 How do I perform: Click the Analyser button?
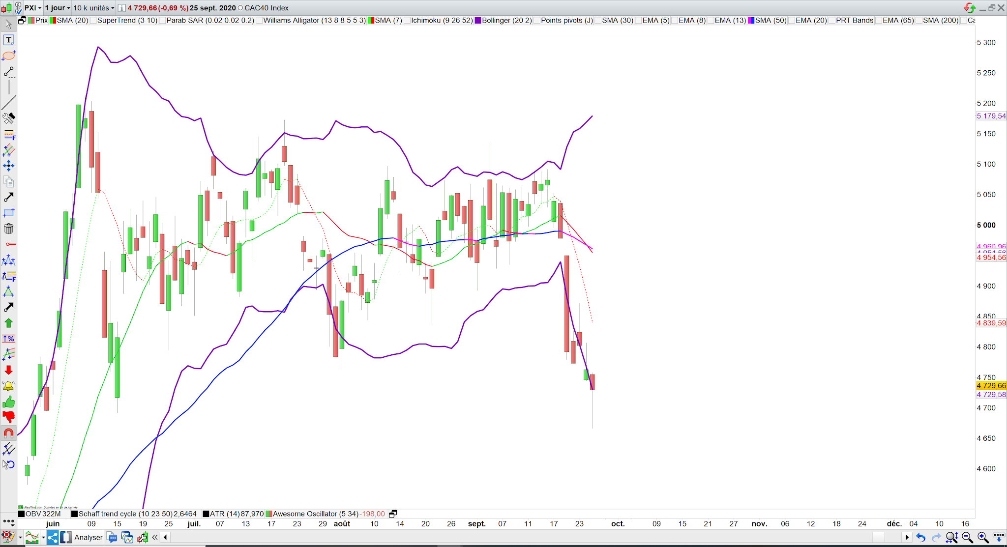(89, 537)
